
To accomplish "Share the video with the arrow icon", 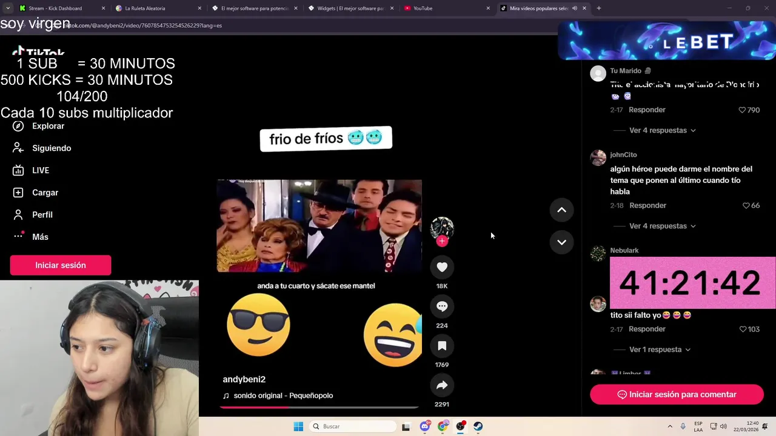I will click(442, 385).
